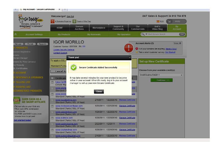Viewport: 215px width, 142px height.
Task: Click the red Domains Expiring alert icon
Action: click(52, 21)
